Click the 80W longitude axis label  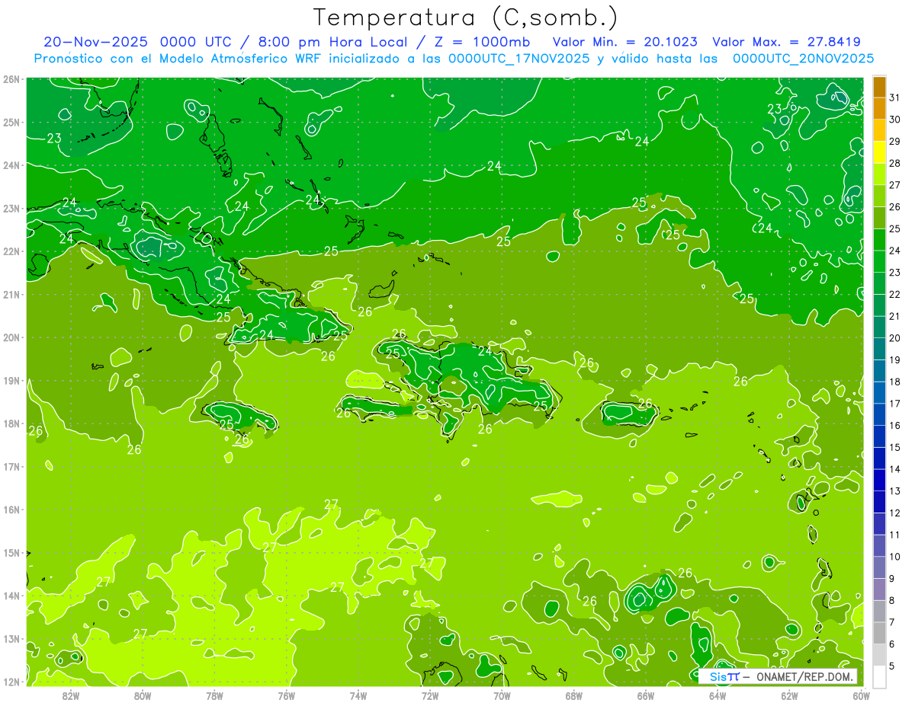143,695
